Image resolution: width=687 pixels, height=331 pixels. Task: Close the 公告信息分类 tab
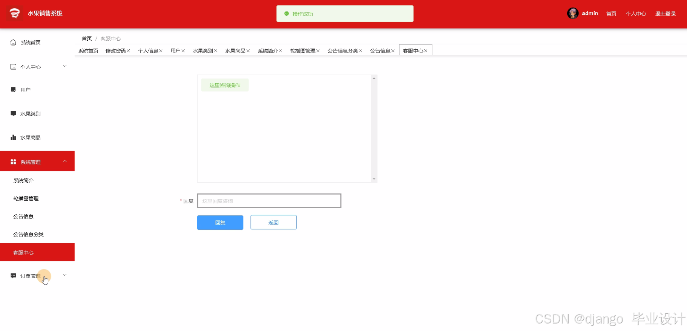click(x=360, y=51)
